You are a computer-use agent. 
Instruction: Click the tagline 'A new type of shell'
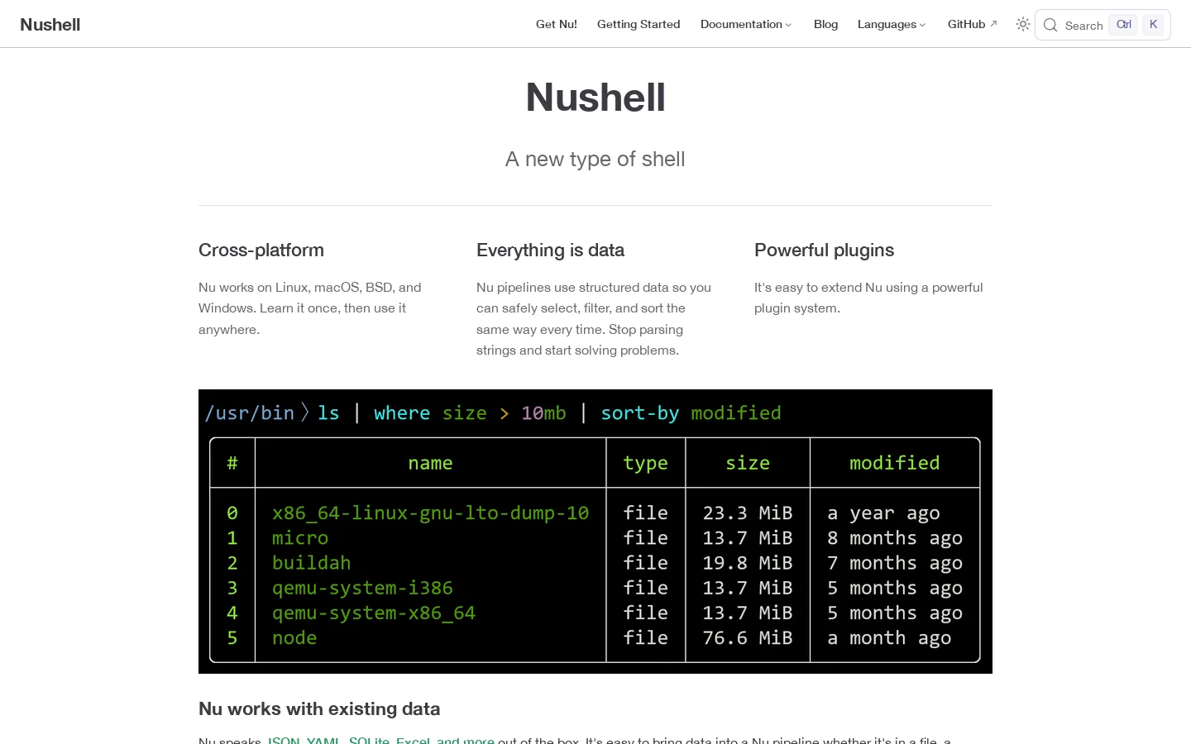(595, 159)
